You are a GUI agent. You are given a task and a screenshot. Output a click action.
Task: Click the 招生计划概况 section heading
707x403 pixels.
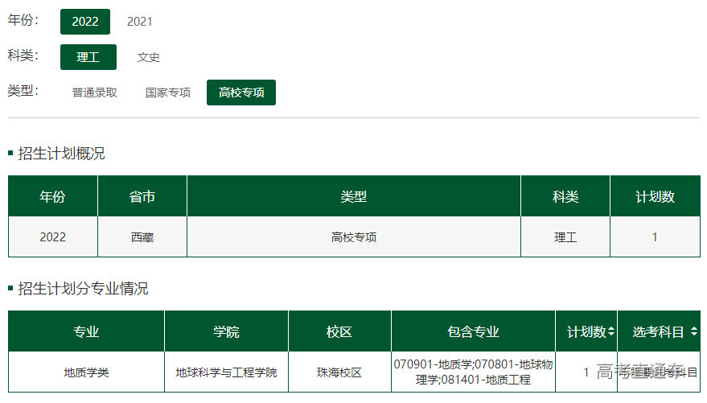coord(61,154)
